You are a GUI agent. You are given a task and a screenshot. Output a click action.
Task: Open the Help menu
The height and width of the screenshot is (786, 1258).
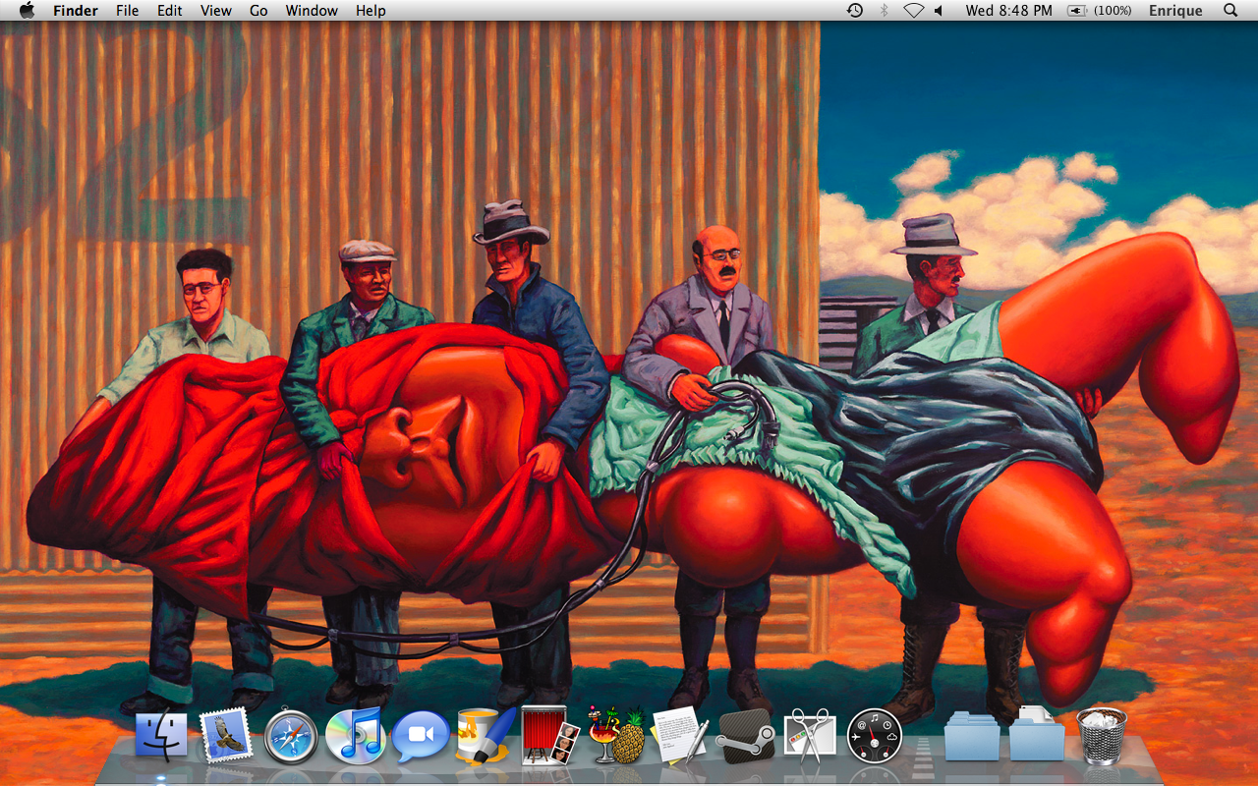tap(371, 10)
